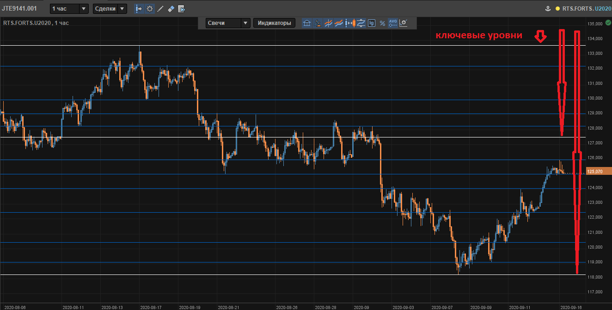Click the Индикаторы button
This screenshot has height=310, width=612.
[275, 23]
